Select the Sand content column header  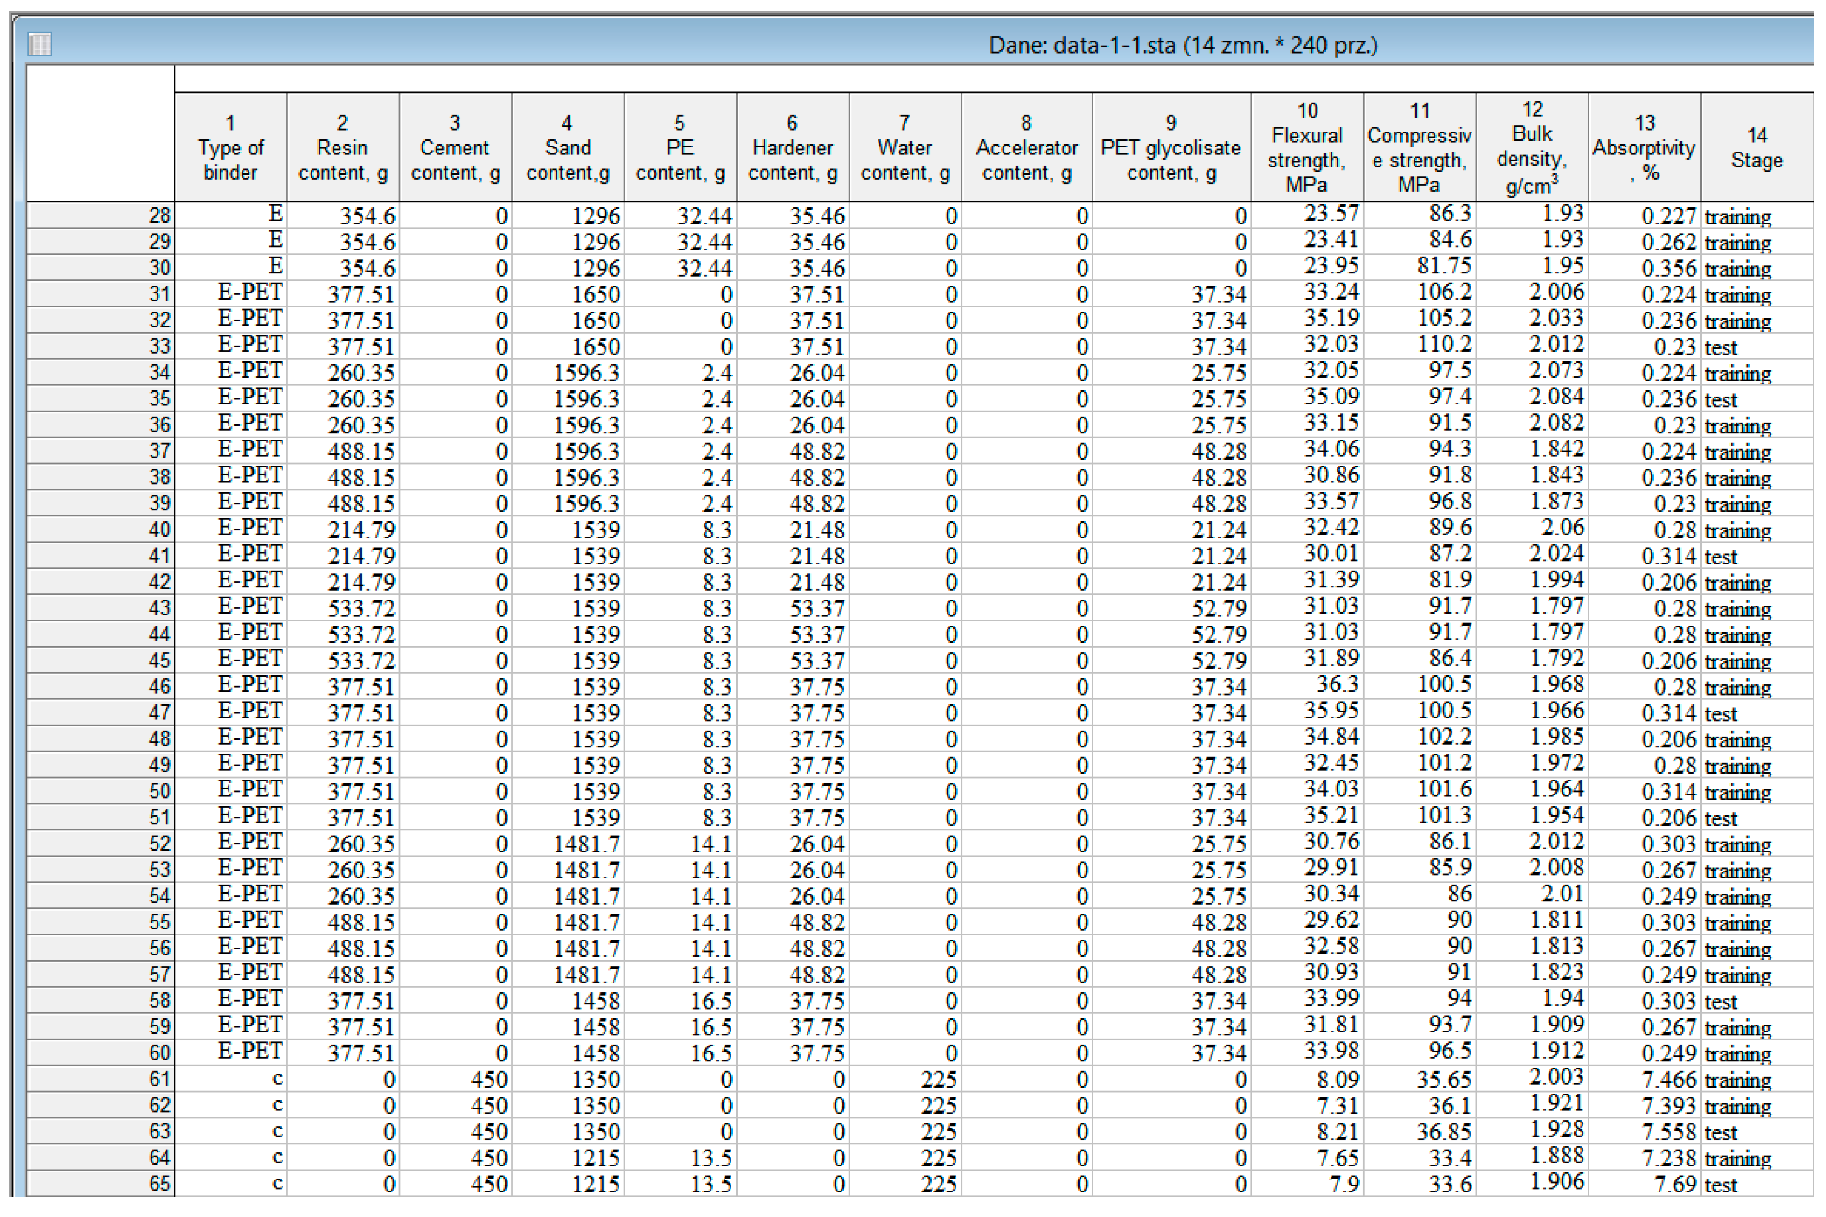[x=567, y=147]
